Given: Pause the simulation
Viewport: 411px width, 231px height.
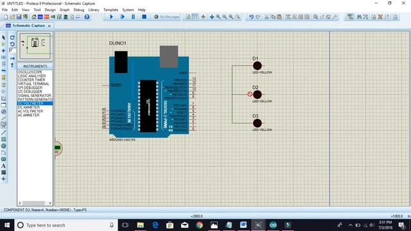Looking at the screenshot, I should pos(133,17).
